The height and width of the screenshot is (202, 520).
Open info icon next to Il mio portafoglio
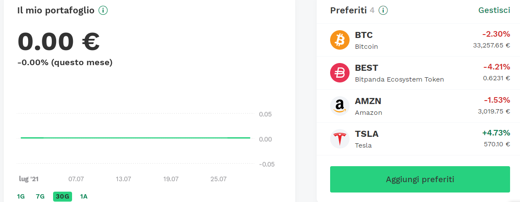(x=103, y=10)
